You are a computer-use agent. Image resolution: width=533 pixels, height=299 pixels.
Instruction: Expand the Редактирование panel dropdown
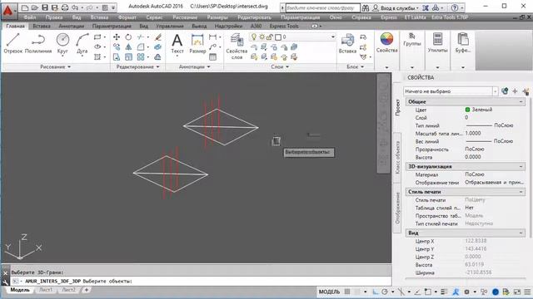137,66
